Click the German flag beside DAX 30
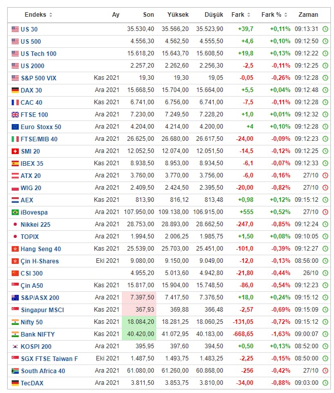 (x=15, y=90)
